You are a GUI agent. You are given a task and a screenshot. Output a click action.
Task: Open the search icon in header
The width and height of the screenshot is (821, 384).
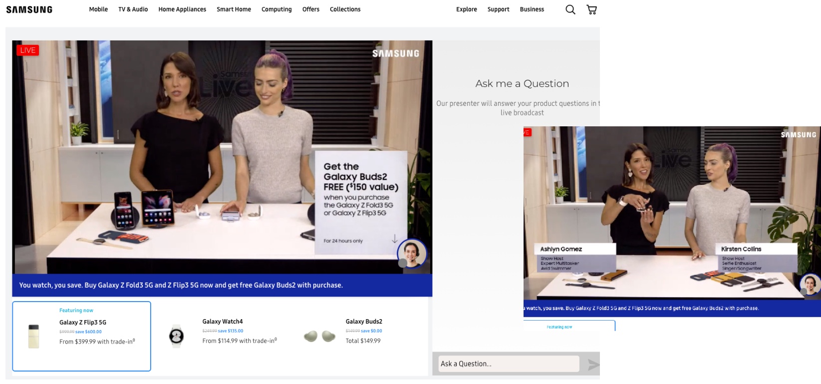[x=570, y=9]
